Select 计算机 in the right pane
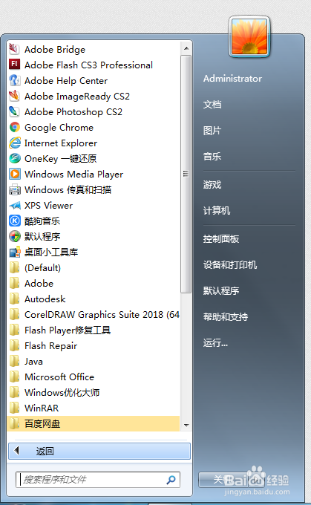Screen dimensions: 311x505 pyautogui.click(x=216, y=211)
